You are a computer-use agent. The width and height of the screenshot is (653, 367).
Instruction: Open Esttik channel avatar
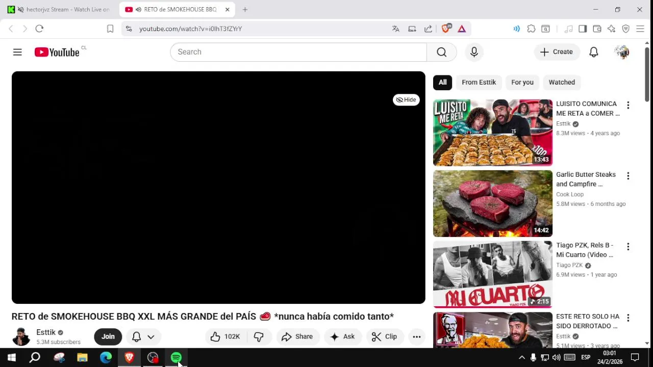(21, 336)
